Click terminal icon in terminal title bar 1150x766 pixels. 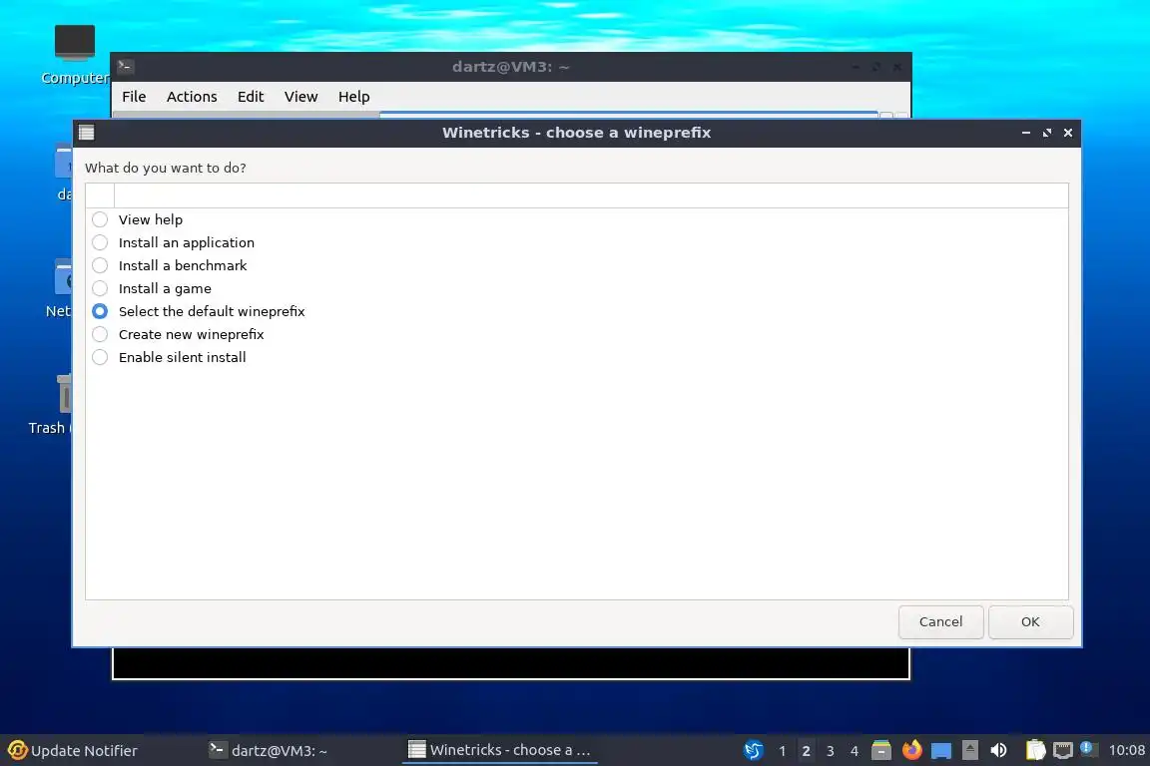coord(125,66)
